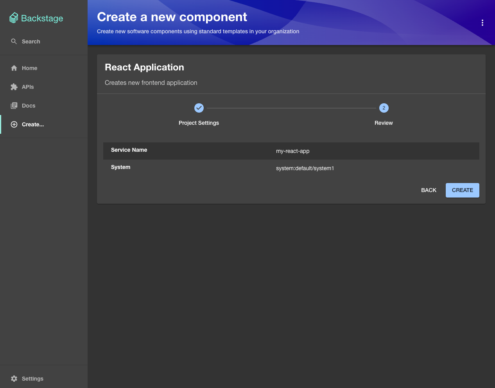The image size is (495, 388).
Task: Click the Search magnifier icon in sidebar
Action: [14, 41]
